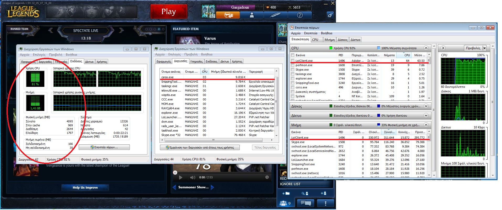The height and width of the screenshot is (210, 502).
Task: Click the IP crossed-swords currency icon 5653
Action: [x=290, y=7]
